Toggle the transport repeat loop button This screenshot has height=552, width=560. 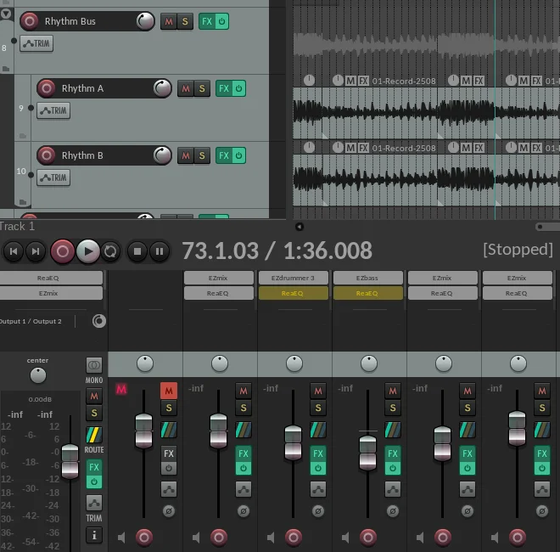[110, 251]
